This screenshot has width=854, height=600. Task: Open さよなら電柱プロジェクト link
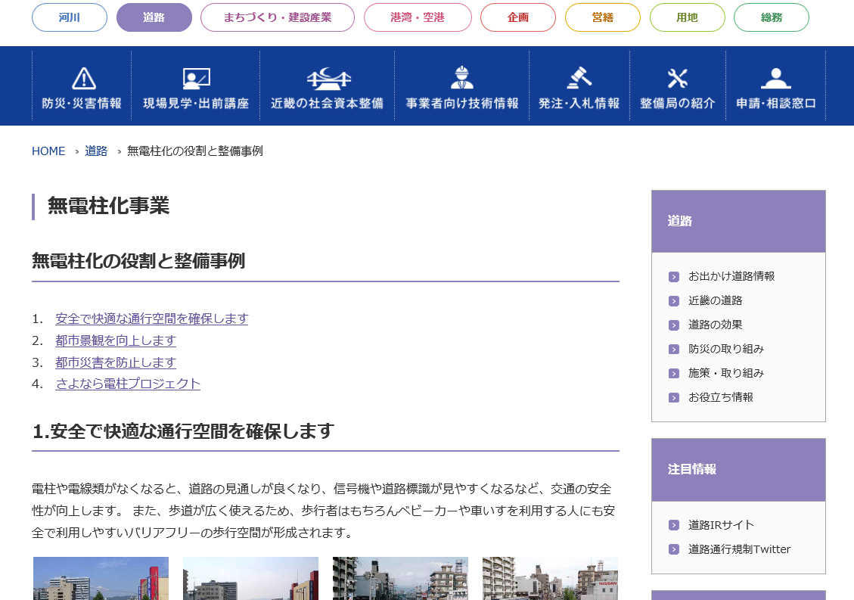[128, 384]
